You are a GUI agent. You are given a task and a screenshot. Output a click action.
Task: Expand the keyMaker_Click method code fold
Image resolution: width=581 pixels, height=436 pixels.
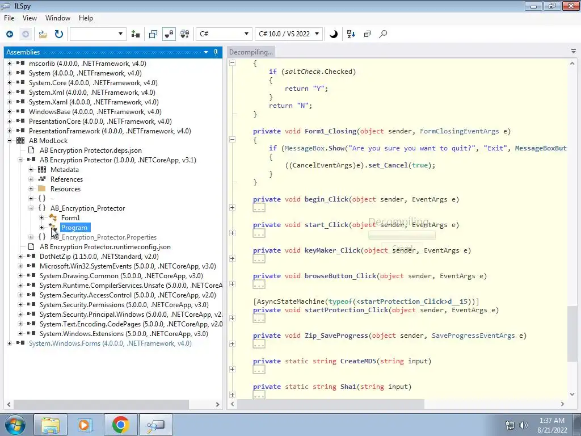point(232,258)
